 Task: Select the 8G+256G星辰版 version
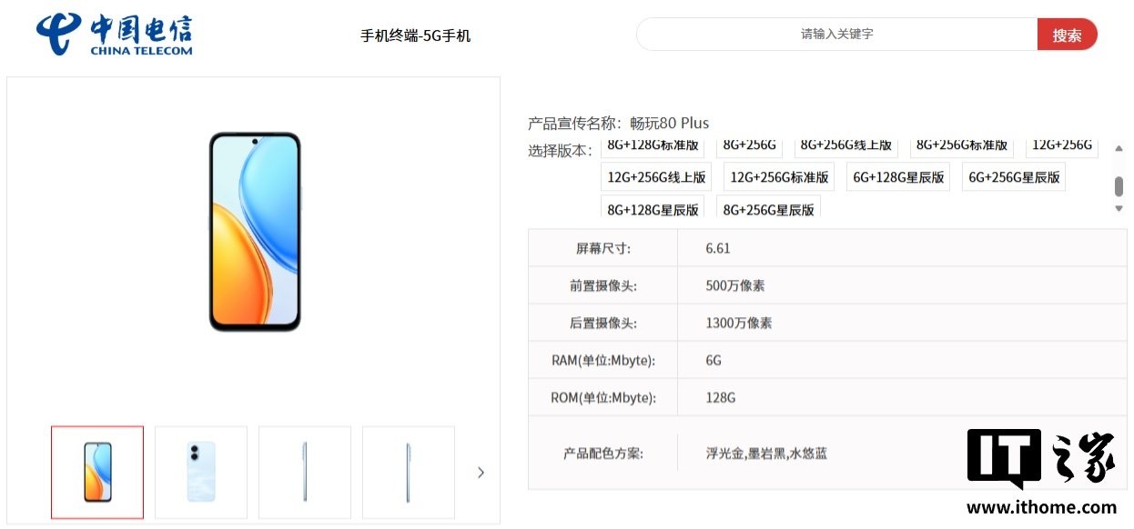pyautogui.click(x=768, y=207)
